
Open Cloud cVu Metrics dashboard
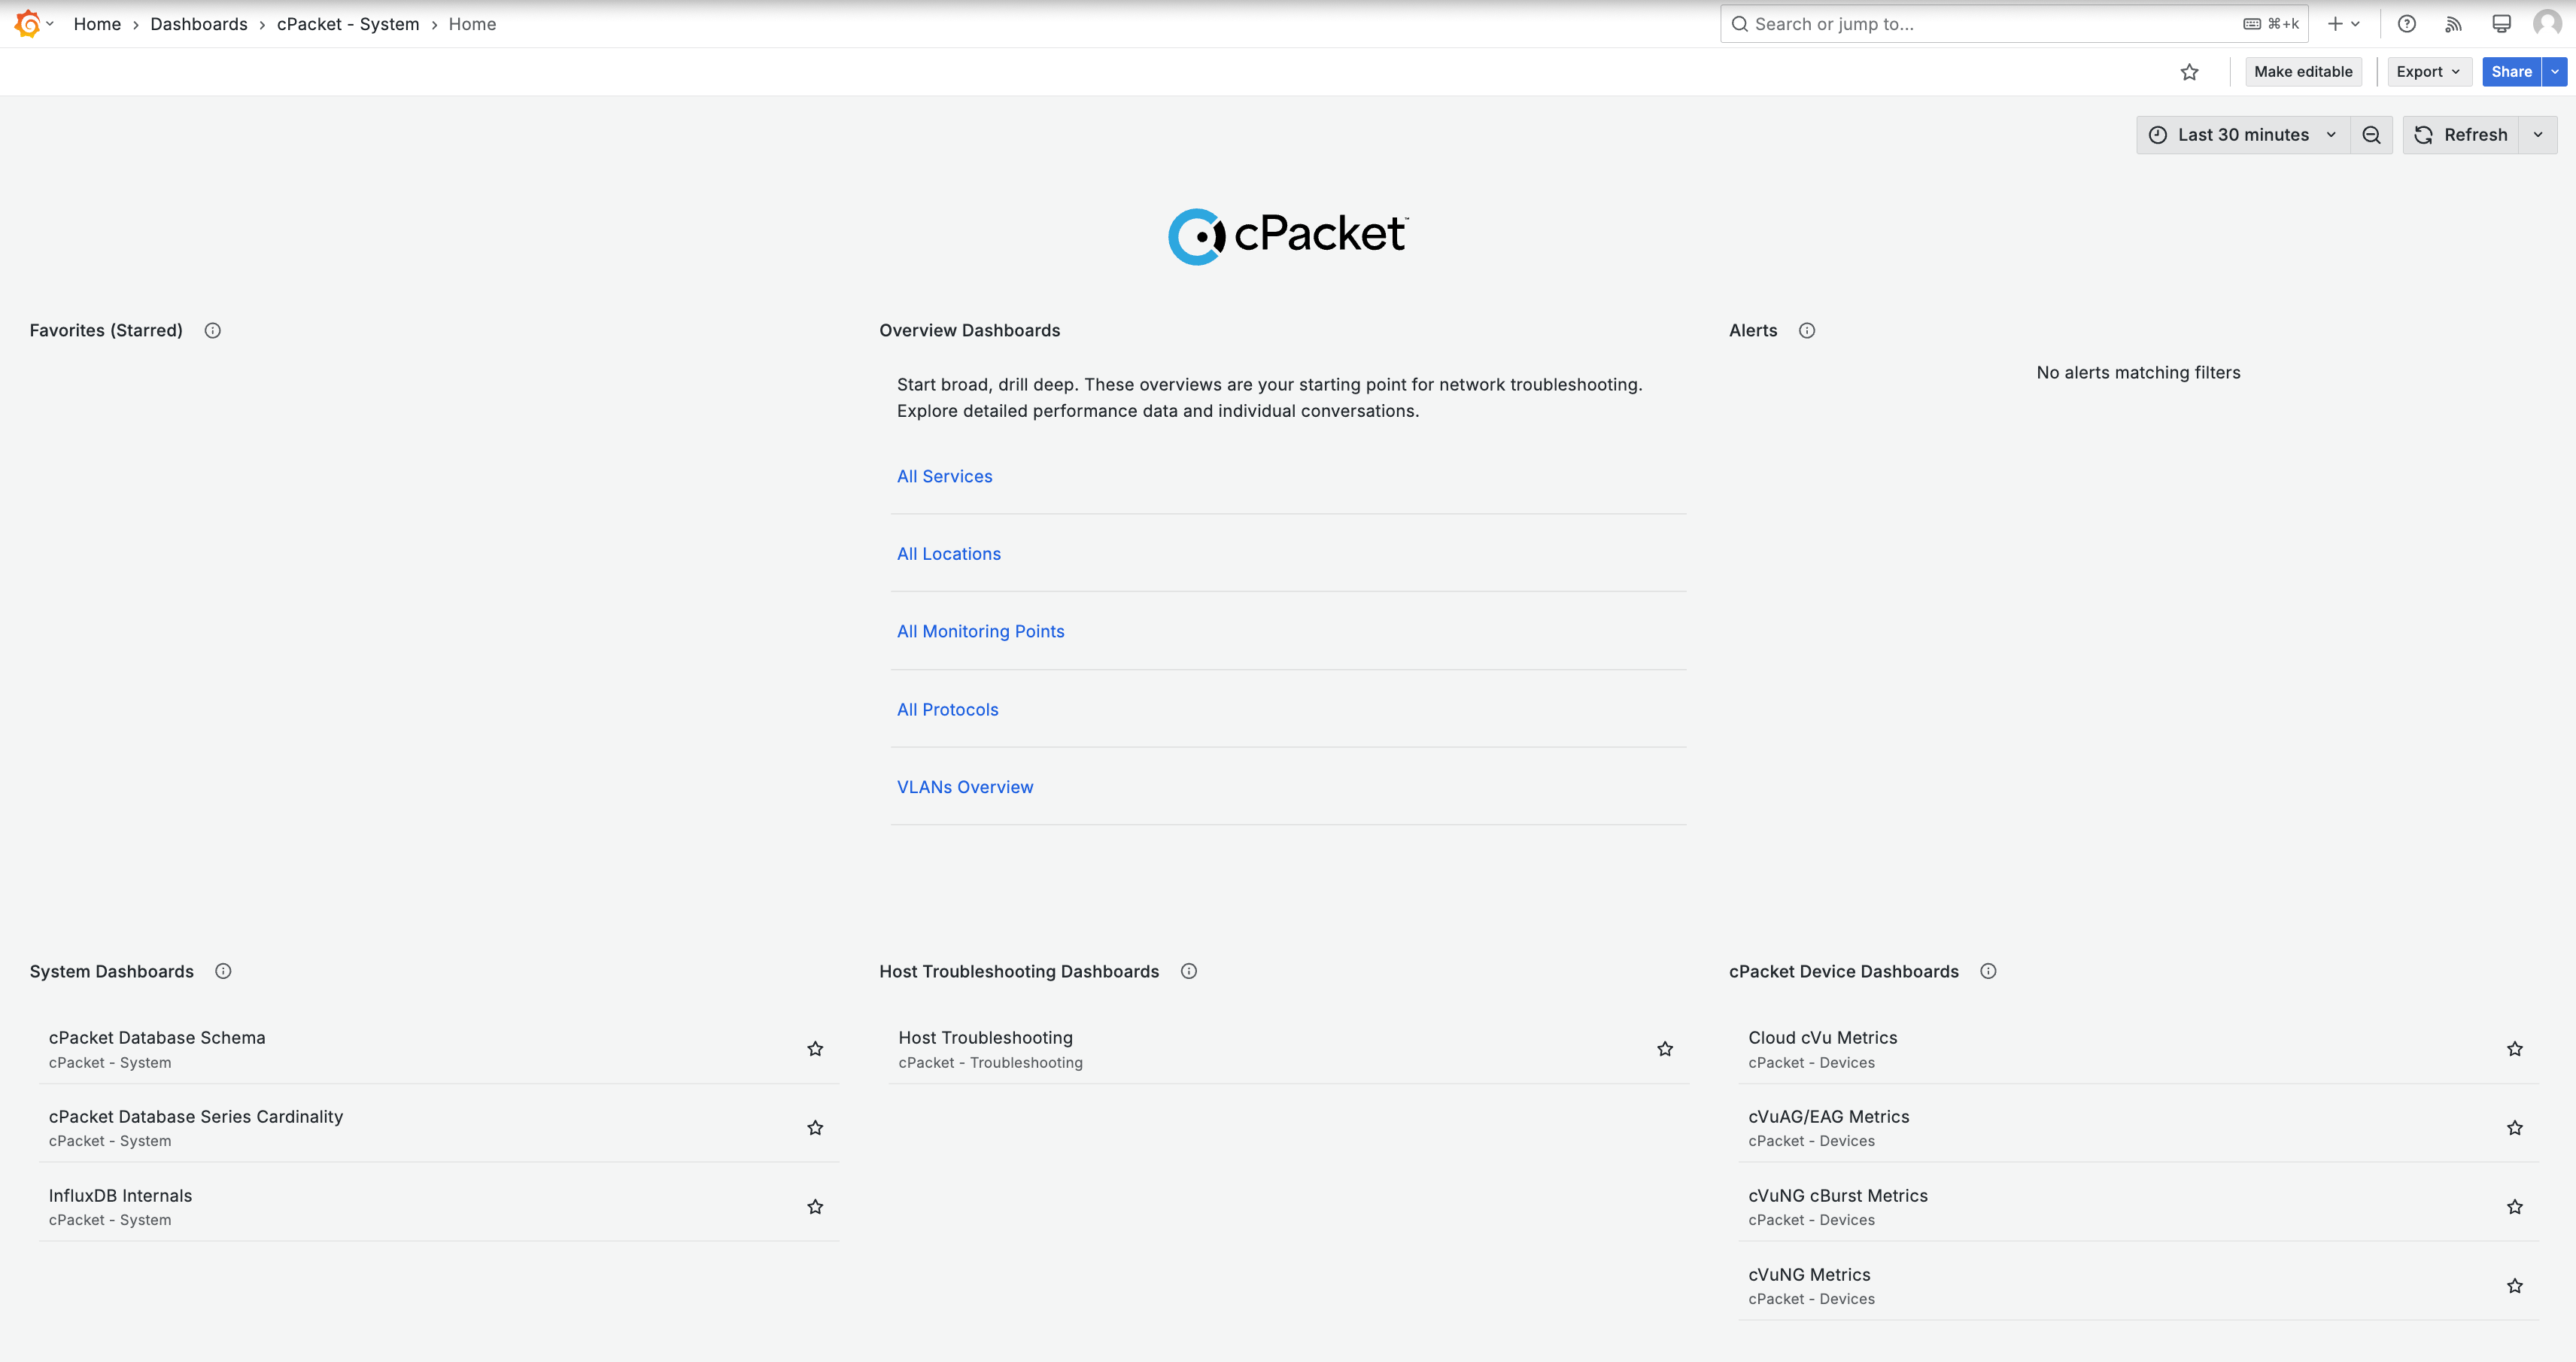pyautogui.click(x=1823, y=1038)
